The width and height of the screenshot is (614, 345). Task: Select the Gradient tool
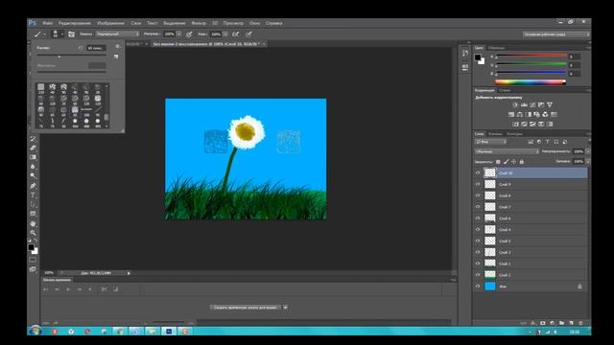tap(33, 157)
